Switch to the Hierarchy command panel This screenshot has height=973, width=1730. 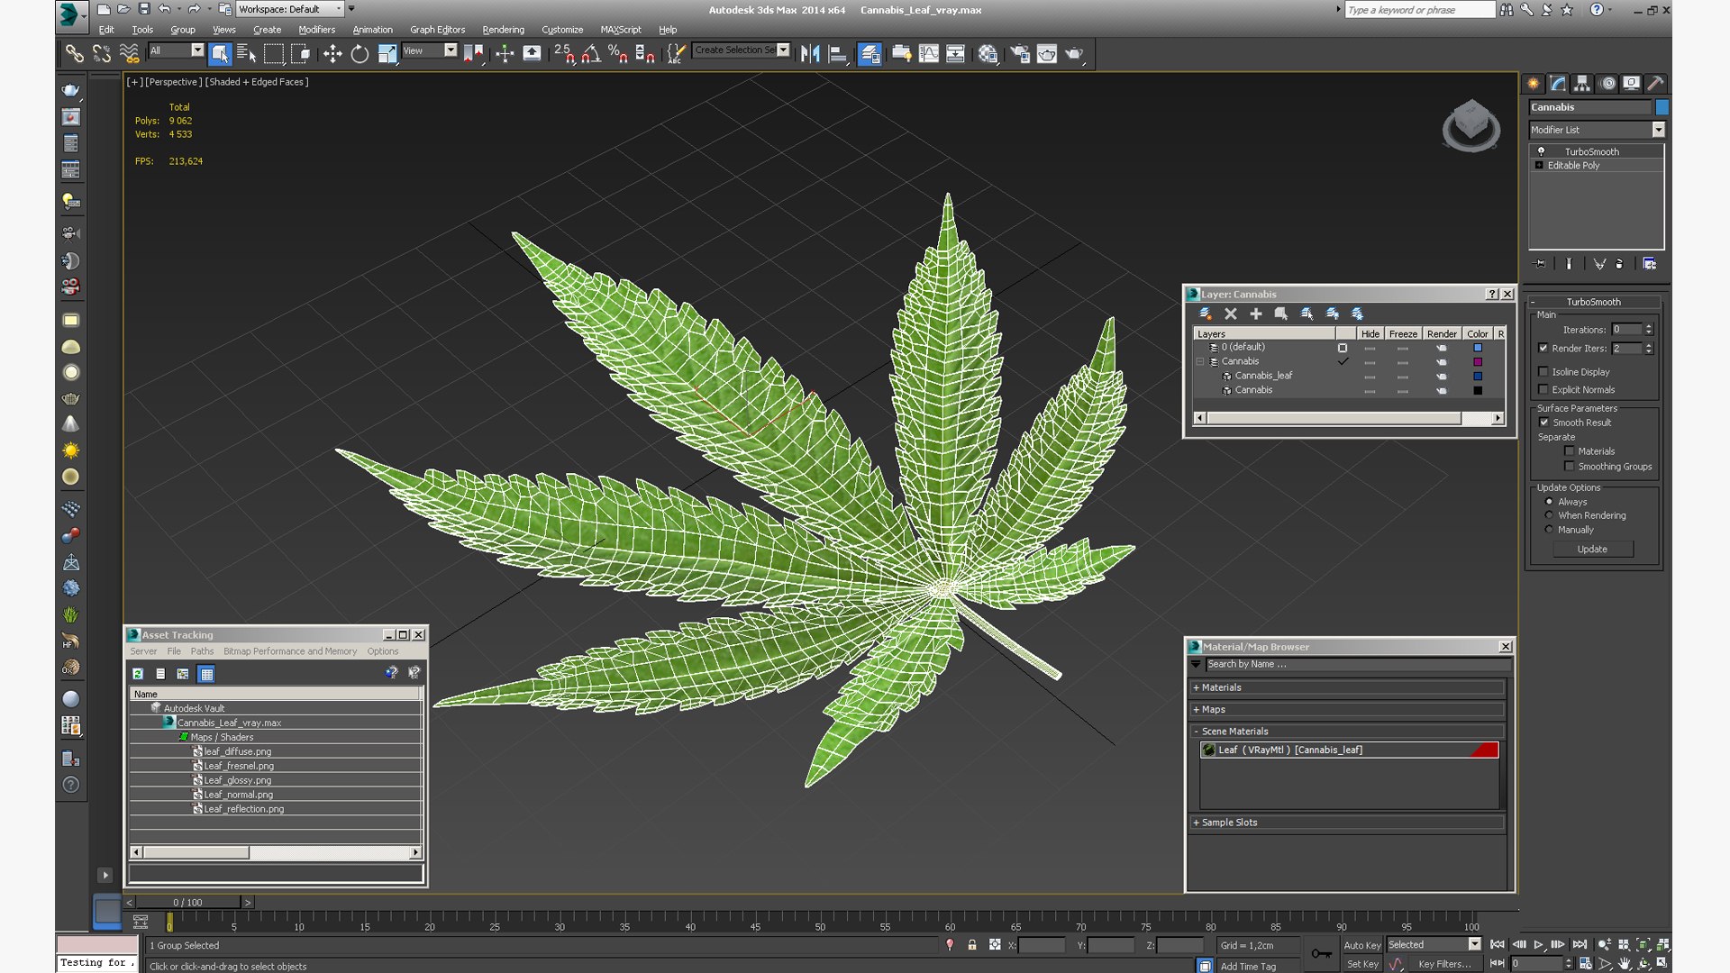coord(1582,83)
